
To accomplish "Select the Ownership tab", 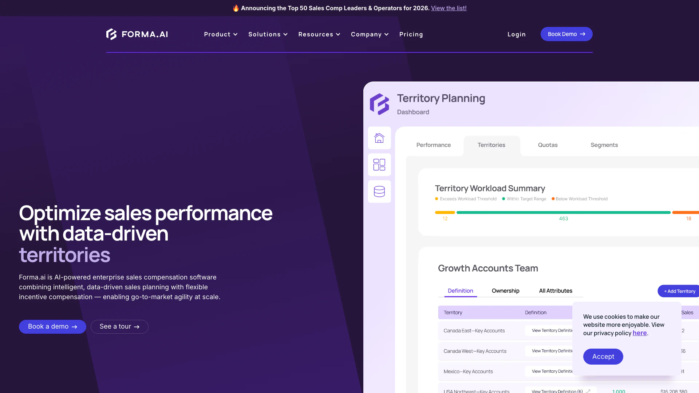I will [x=505, y=291].
